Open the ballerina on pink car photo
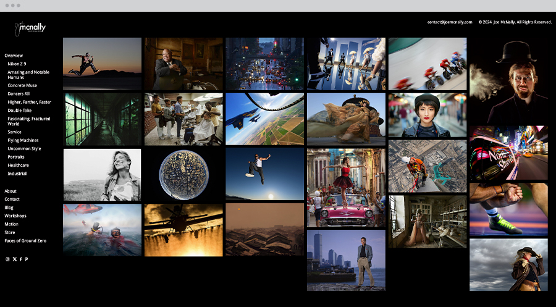The image size is (556, 307). 346,188
